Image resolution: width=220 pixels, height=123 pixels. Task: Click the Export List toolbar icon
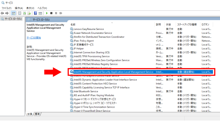29,13
